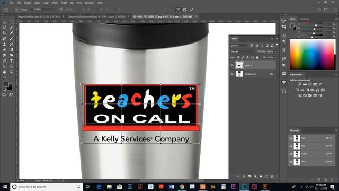Pick a hue in the color spectrum

click(x=312, y=54)
